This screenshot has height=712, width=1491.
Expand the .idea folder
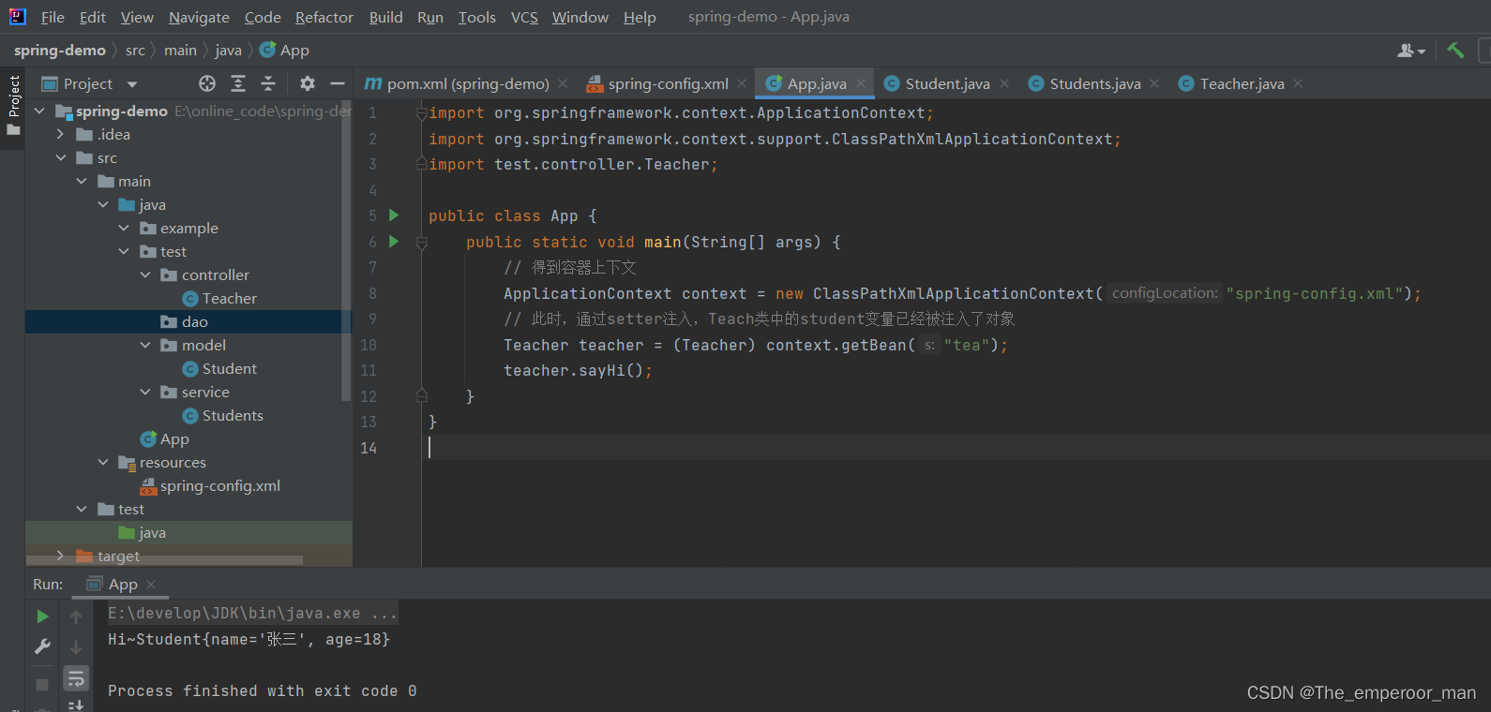pos(60,134)
